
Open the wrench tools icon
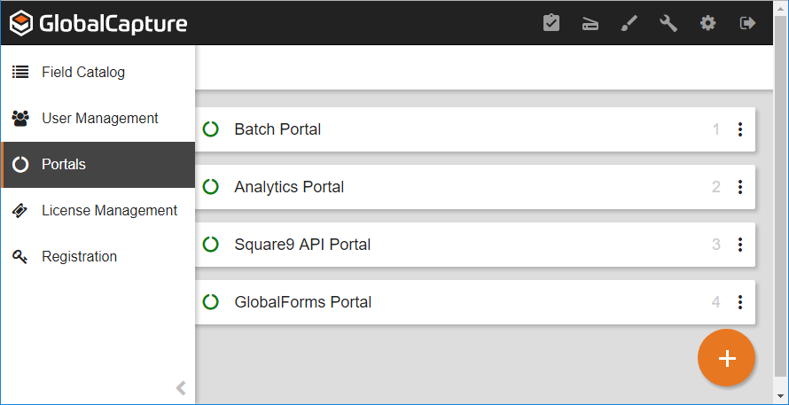tap(668, 23)
